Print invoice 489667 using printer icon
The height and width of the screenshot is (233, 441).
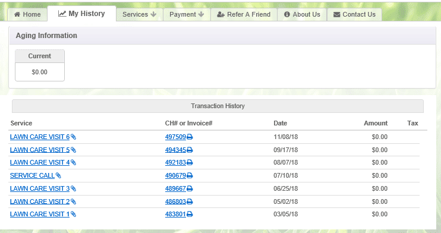tap(190, 188)
